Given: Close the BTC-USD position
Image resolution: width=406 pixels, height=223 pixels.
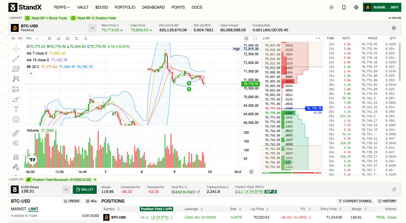Looking at the screenshot, I should point(392,217).
